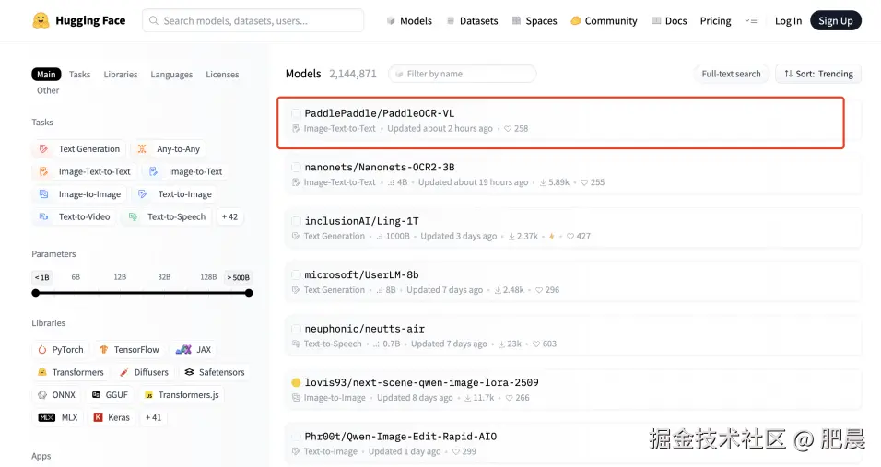The height and width of the screenshot is (467, 881).
Task: Click the Any-to-Any task icon
Action: coord(142,148)
